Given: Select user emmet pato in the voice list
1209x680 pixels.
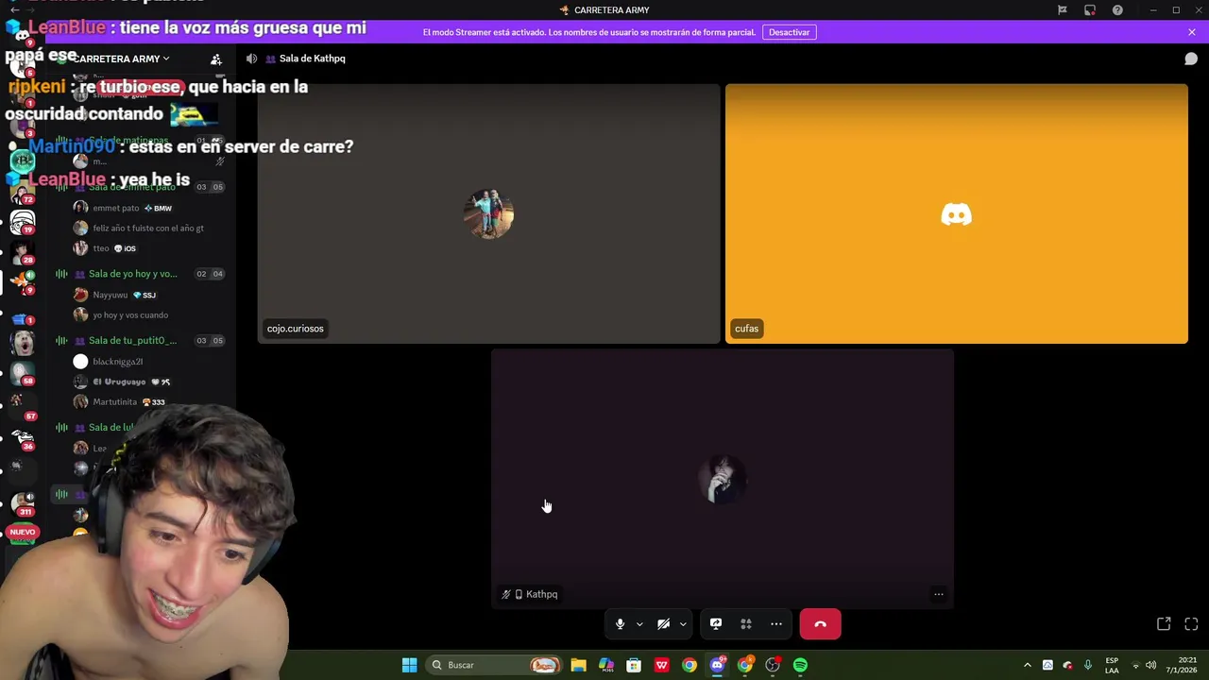Looking at the screenshot, I should [123, 208].
